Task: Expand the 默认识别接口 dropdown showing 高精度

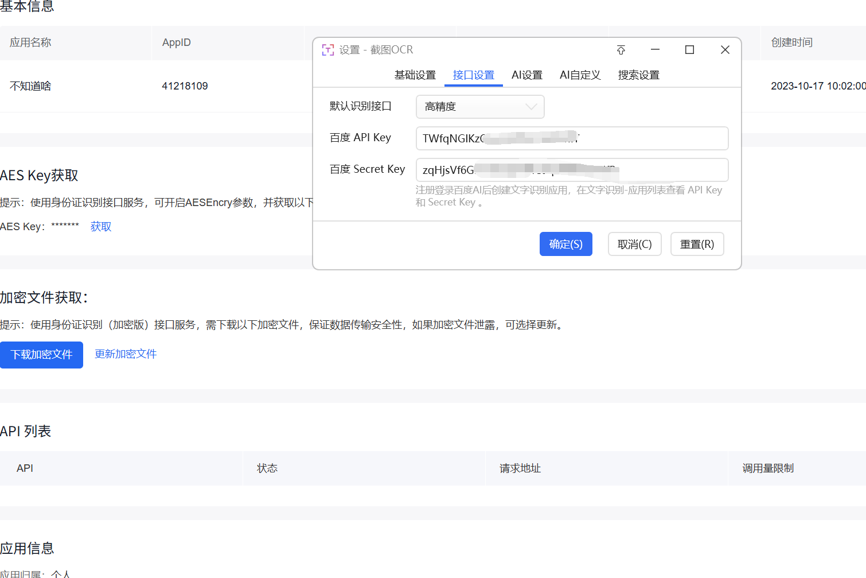Action: tap(479, 107)
